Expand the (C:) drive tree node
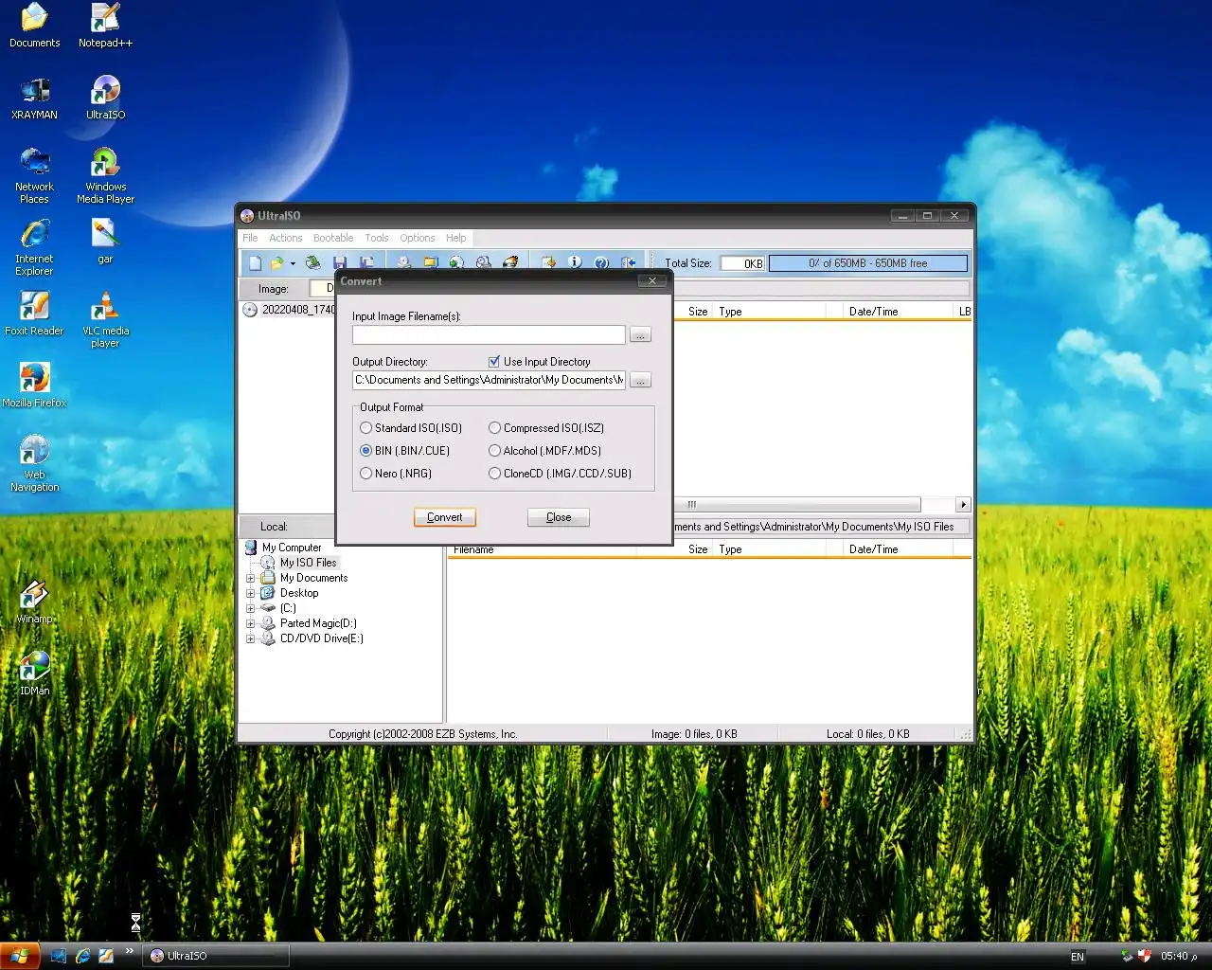 [x=250, y=608]
